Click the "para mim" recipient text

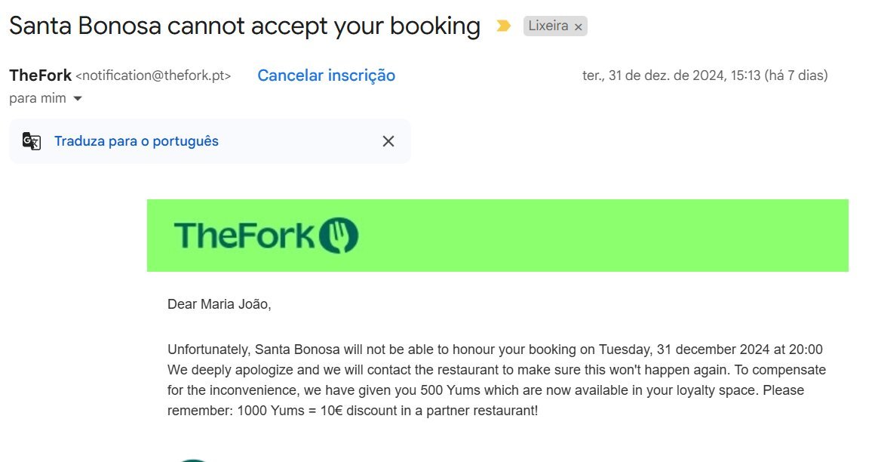(37, 98)
